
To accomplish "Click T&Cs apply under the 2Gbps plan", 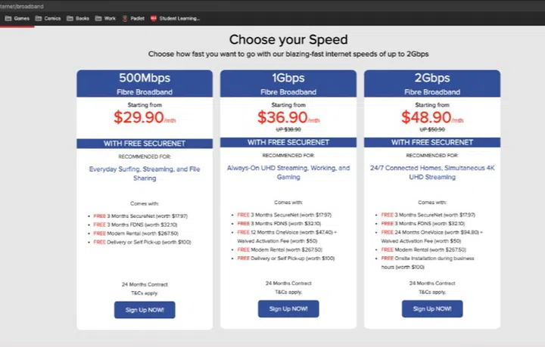I will (431, 292).
